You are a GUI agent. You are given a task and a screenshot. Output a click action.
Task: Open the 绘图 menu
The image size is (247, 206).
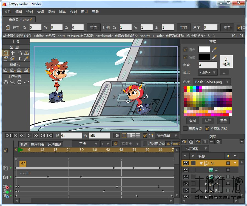[x=29, y=12]
